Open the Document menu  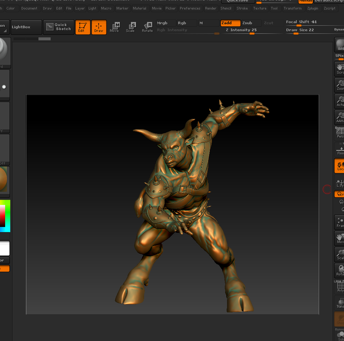(x=29, y=8)
